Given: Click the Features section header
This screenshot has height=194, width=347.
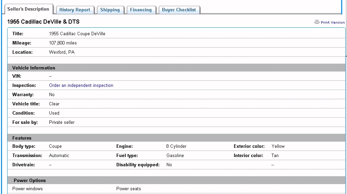Looking at the screenshot, I should coord(176,138).
